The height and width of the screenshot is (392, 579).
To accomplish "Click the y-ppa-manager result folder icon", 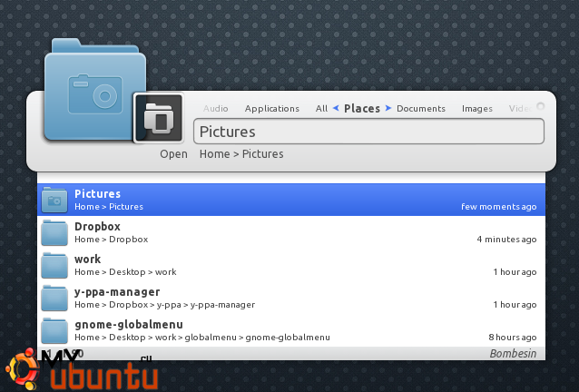I will click(x=55, y=299).
